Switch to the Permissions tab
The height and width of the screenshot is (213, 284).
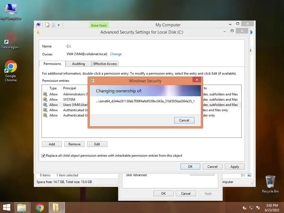coord(52,64)
